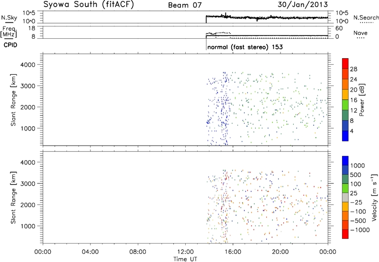Screen dimensions: 379x262
Task: Click the "Syowa South (fitACF)" plot title
Action: tap(89, 5)
